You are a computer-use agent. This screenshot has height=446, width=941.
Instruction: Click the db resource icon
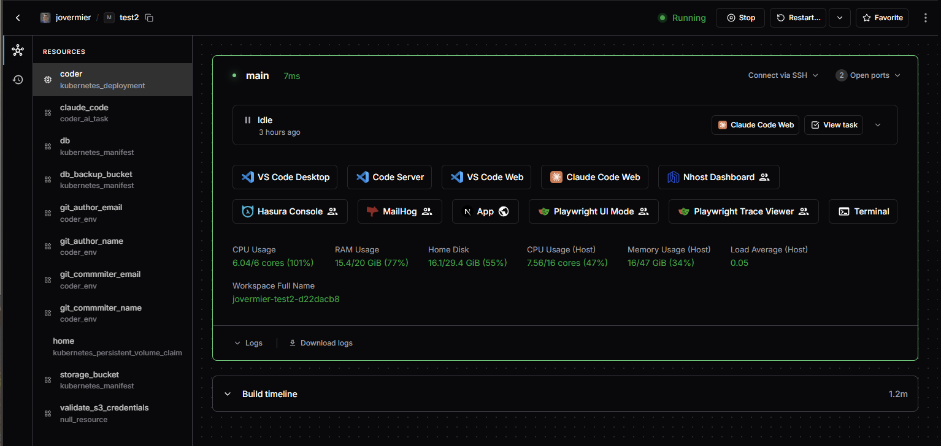[47, 146]
